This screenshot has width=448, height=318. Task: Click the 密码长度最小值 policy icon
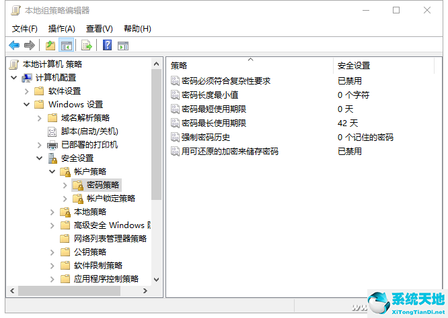pyautogui.click(x=175, y=95)
